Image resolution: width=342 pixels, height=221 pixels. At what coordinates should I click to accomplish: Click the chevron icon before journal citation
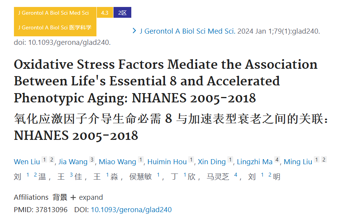click(x=134, y=31)
